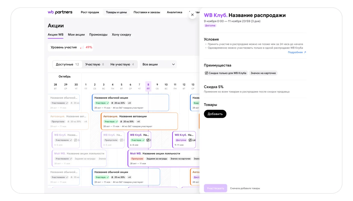The width and height of the screenshot is (353, 201).
Task: Open the Подробнее link in Условия
Action: coord(297,52)
